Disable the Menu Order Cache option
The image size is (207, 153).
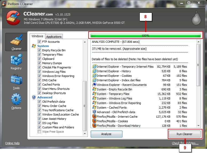[39, 106]
